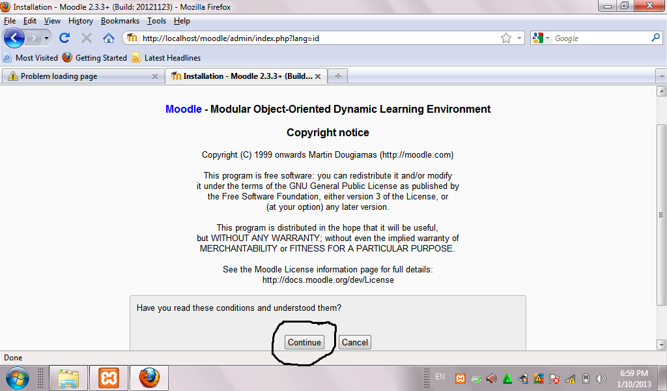
Task: Click the forward navigation arrow
Action: pyautogui.click(x=34, y=38)
